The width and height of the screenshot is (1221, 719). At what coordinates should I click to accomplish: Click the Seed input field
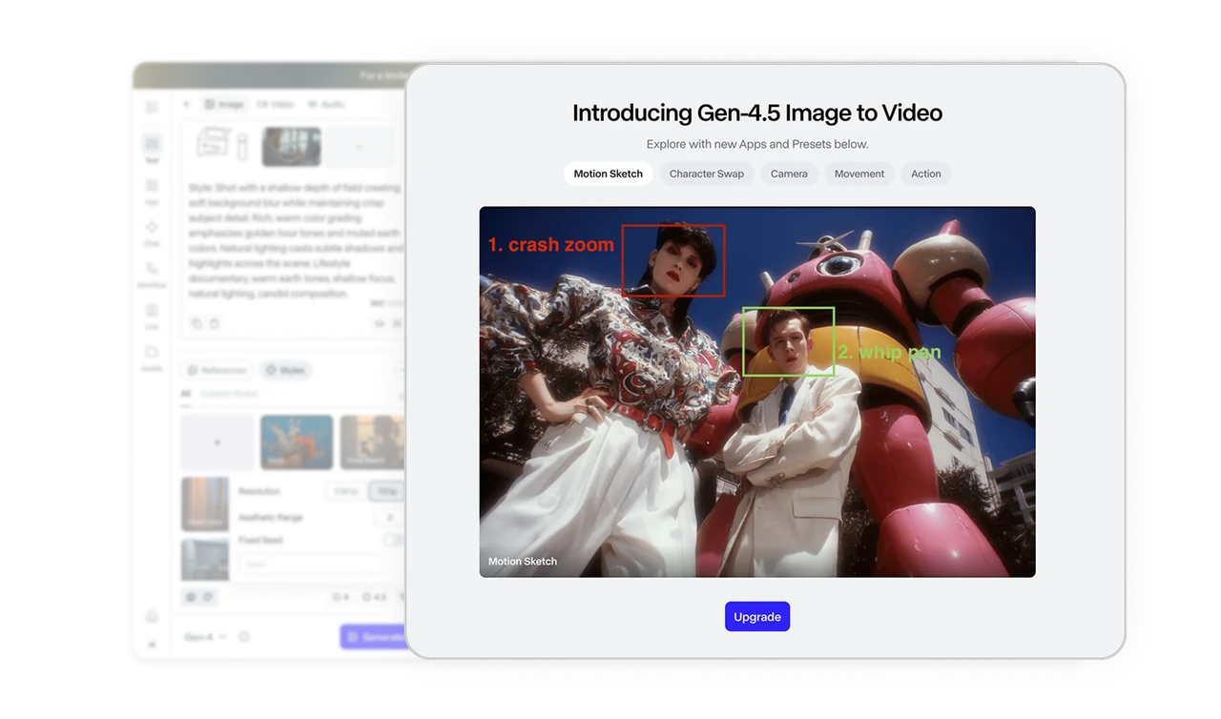point(322,565)
